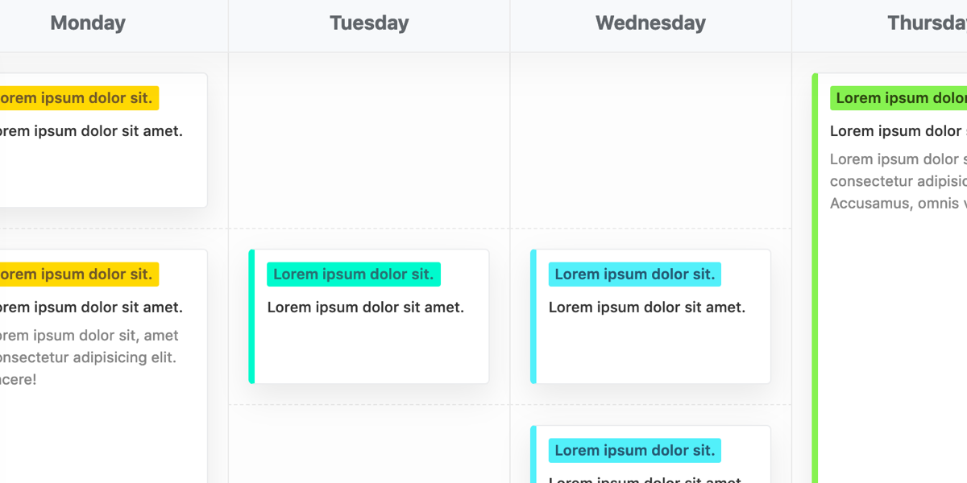Select the Thursday column header
The image size is (967, 483).
pyautogui.click(x=927, y=23)
